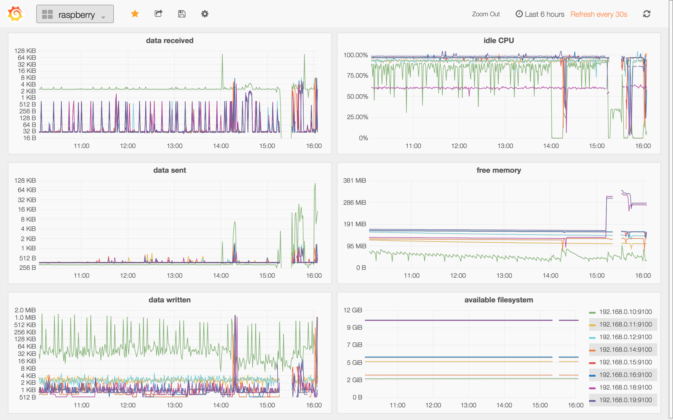Click the available filesystem panel title
The image size is (673, 420).
tap(498, 300)
